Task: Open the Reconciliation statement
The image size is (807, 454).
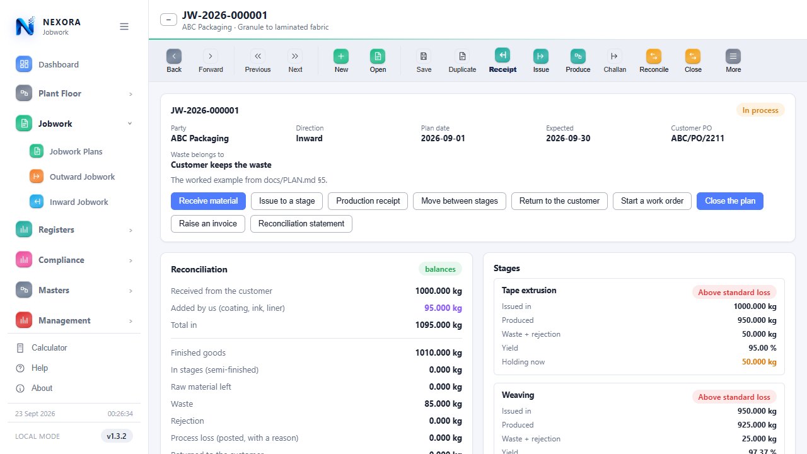Action: (x=301, y=224)
